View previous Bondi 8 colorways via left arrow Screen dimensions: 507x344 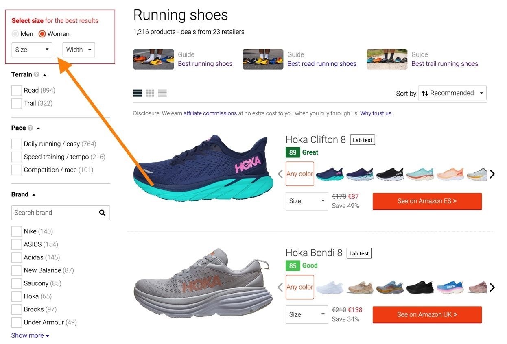(280, 287)
